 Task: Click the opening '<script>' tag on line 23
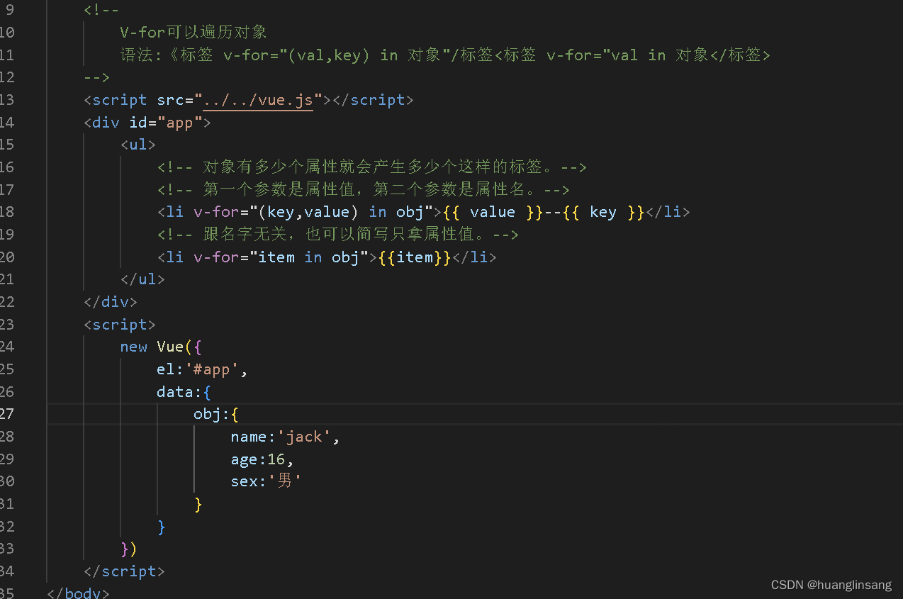(120, 325)
